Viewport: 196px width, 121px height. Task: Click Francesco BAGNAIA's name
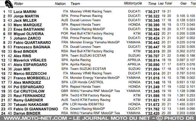32,47
